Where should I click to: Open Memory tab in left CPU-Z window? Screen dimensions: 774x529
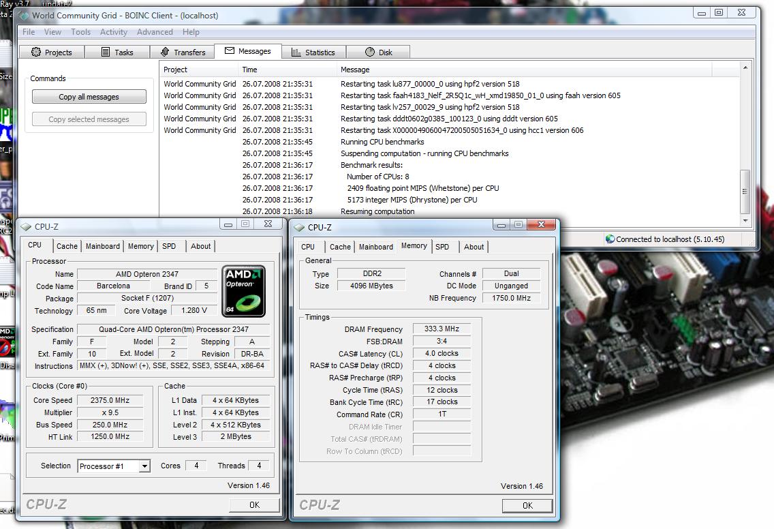[x=140, y=246]
